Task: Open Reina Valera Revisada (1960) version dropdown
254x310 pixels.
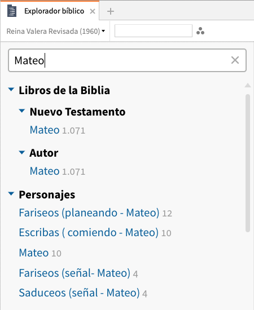Action: click(x=56, y=31)
